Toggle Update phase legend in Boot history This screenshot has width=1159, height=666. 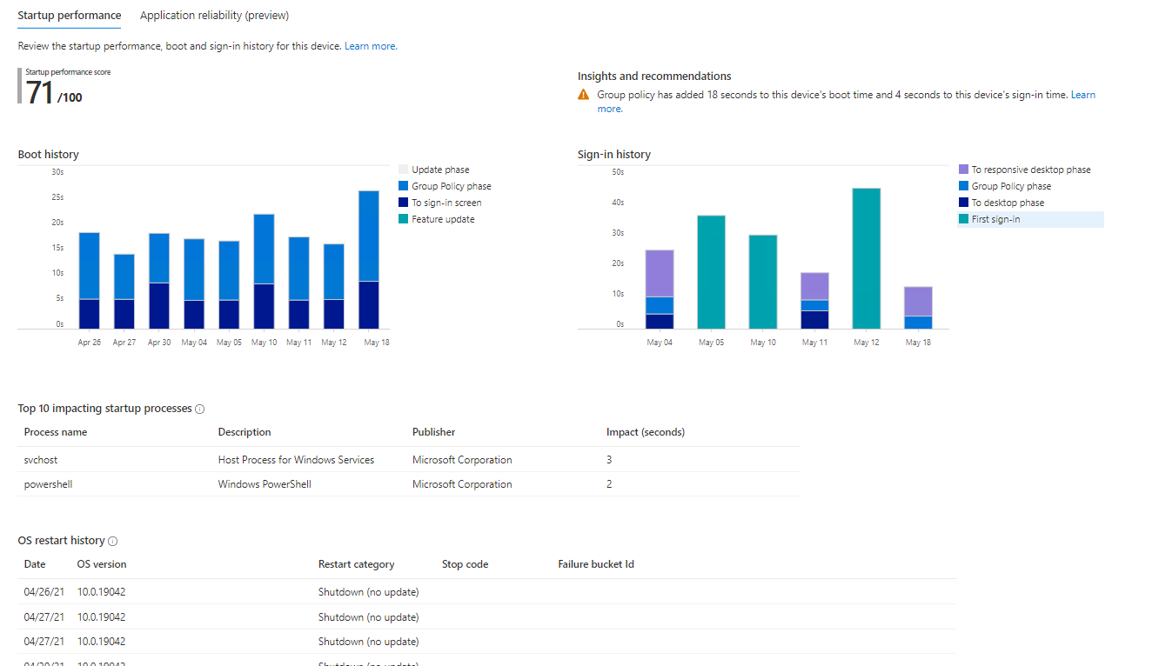440,170
